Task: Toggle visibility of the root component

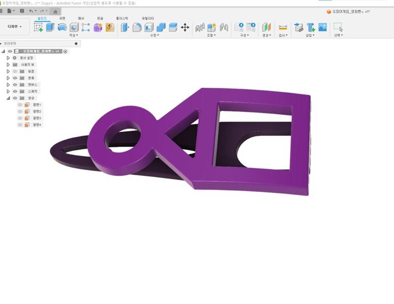Action: (10, 51)
